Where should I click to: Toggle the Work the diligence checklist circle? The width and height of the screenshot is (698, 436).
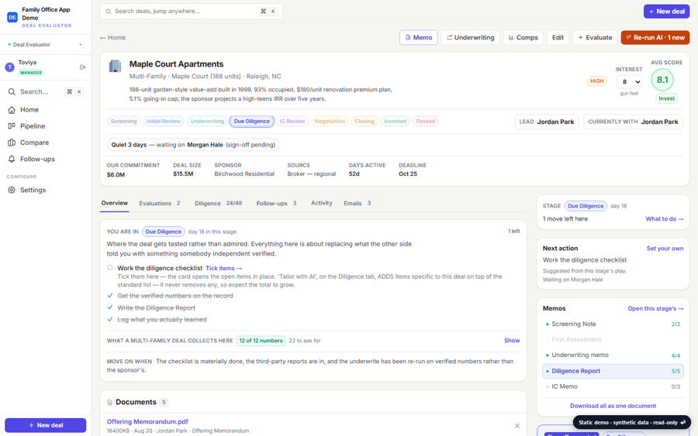(x=110, y=267)
